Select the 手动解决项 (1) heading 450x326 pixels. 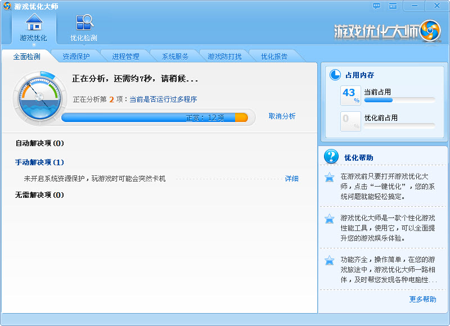tap(39, 162)
